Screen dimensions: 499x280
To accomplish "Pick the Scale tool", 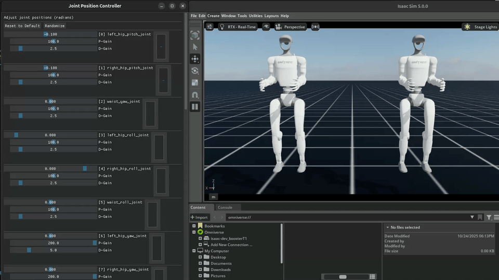I will coord(195,83).
